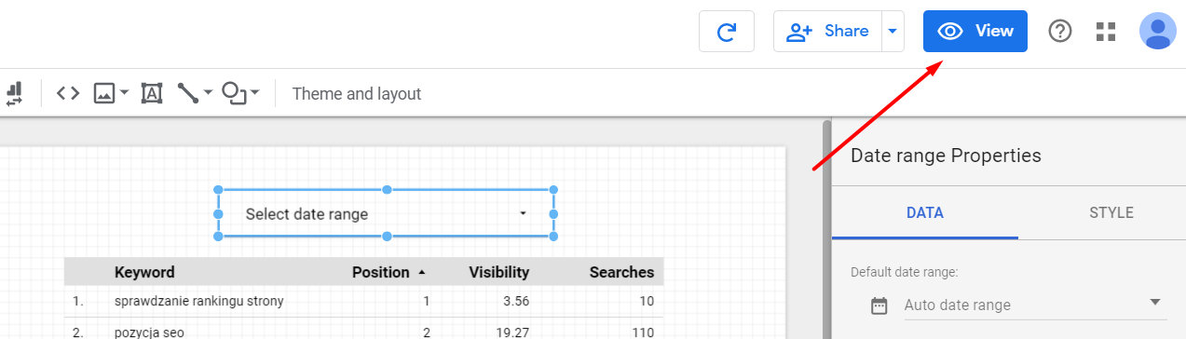The image size is (1186, 339).
Task: Click the refresh data icon
Action: point(727,32)
